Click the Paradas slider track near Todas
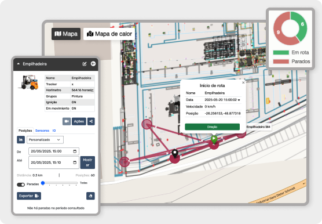The height and width of the screenshot is (224, 322). pos(76,183)
